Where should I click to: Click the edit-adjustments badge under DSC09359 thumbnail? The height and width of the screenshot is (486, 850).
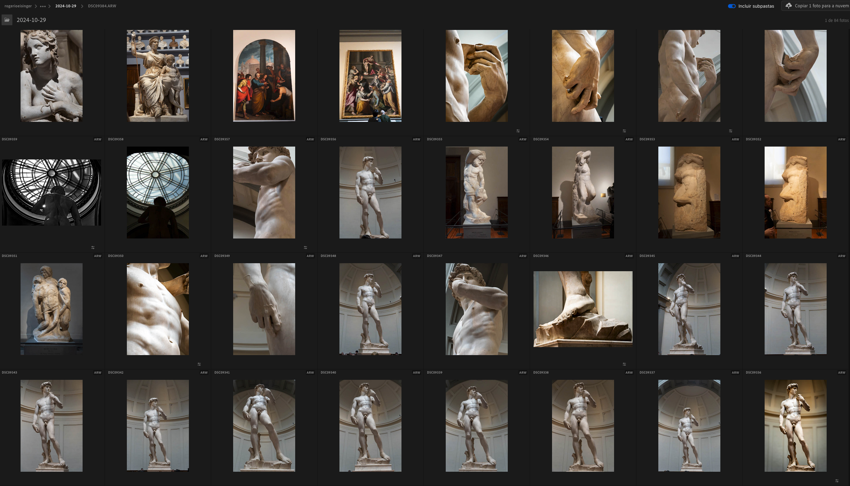[93, 248]
